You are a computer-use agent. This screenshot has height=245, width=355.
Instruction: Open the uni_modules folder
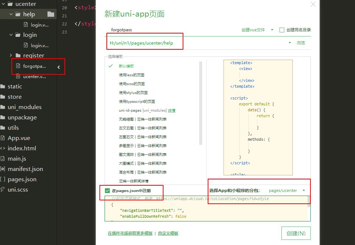(x=25, y=107)
